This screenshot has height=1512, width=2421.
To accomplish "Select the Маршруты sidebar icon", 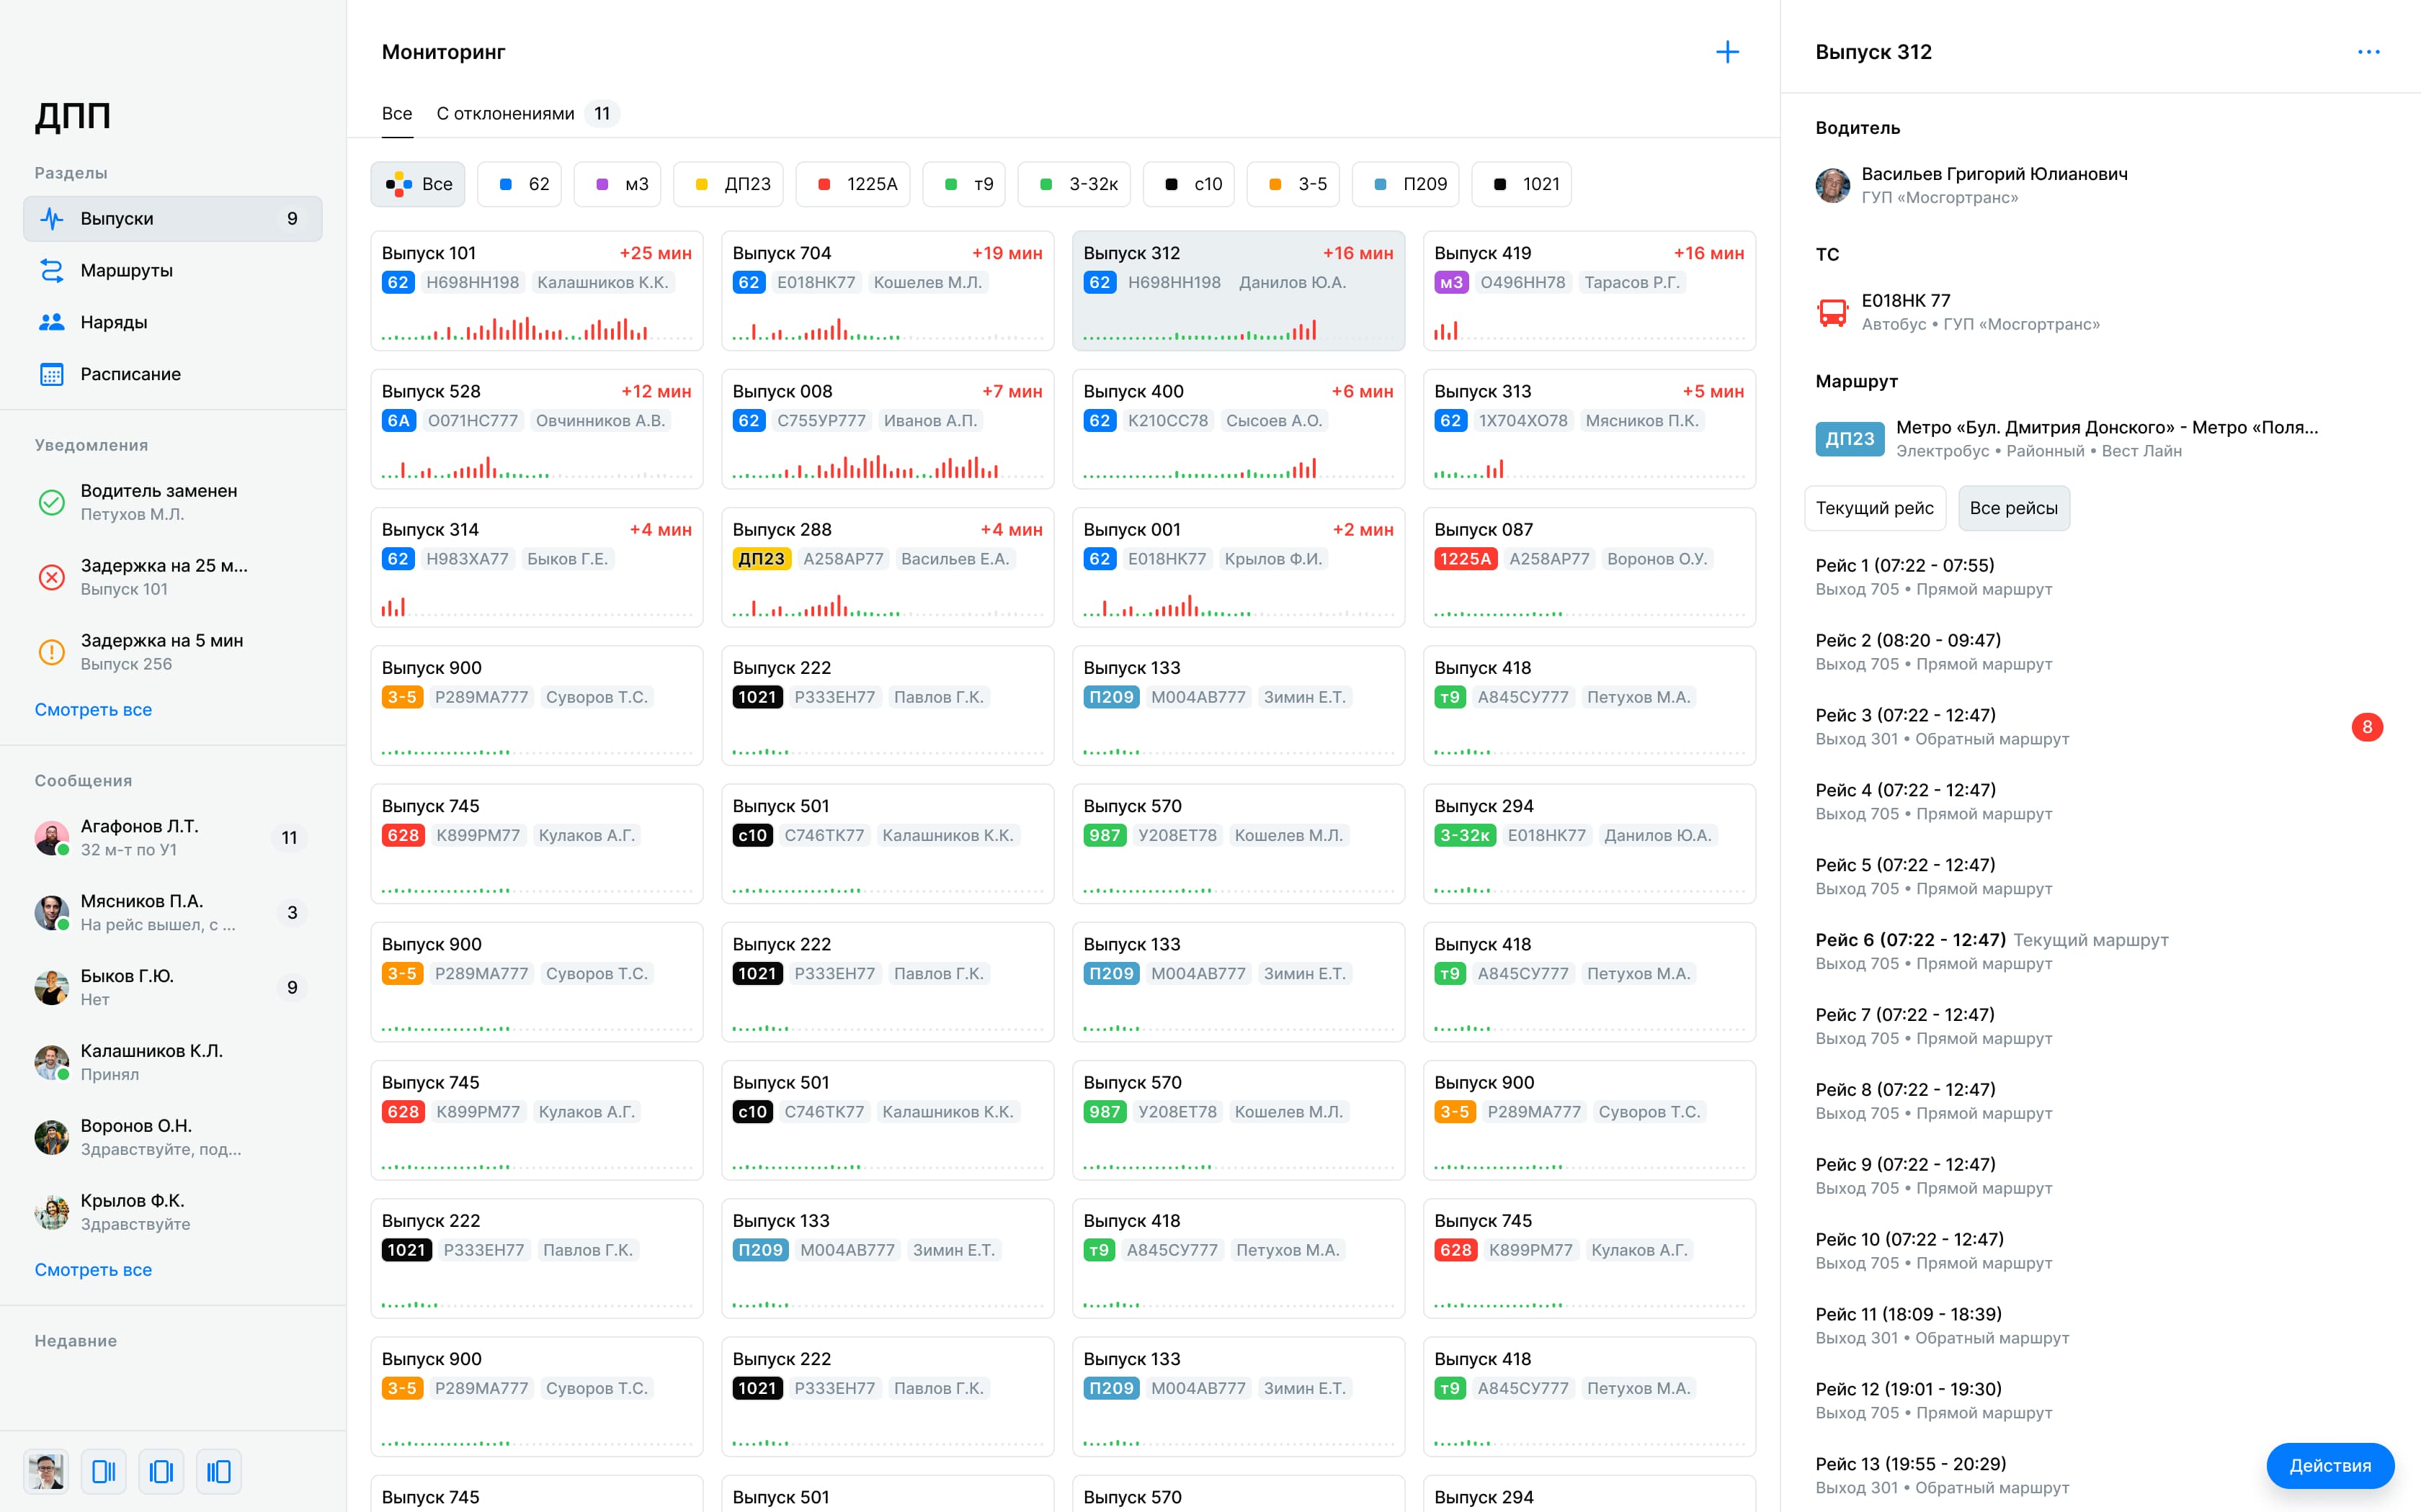I will 51,270.
